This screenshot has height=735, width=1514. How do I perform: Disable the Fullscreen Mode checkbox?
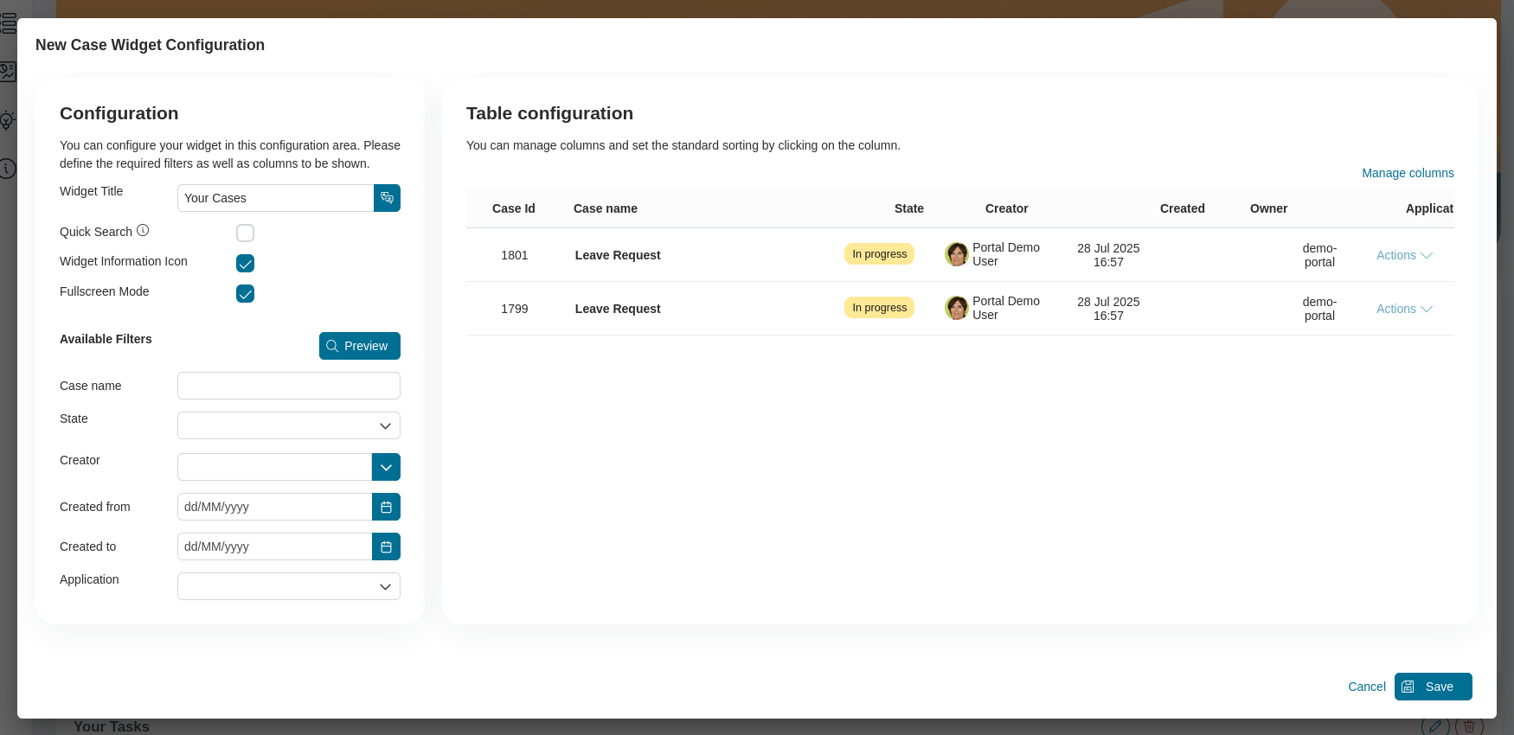[x=245, y=293]
